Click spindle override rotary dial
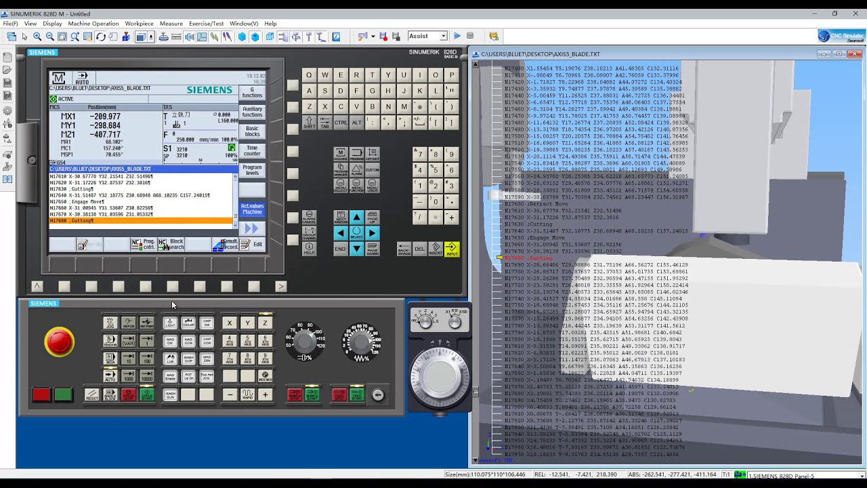The width and height of the screenshot is (867, 488). (305, 342)
